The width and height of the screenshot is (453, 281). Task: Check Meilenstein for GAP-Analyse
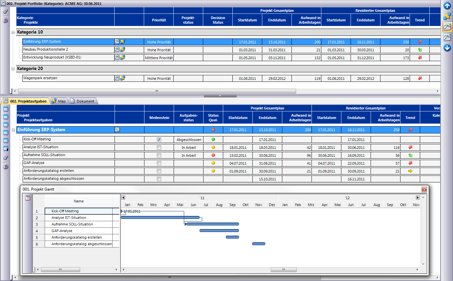click(x=159, y=163)
